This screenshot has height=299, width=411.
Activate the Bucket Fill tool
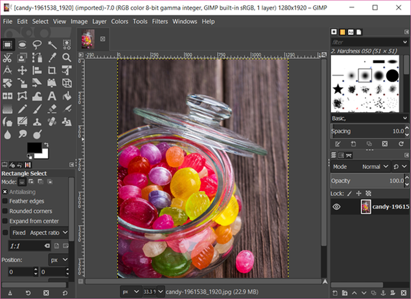tap(67, 96)
